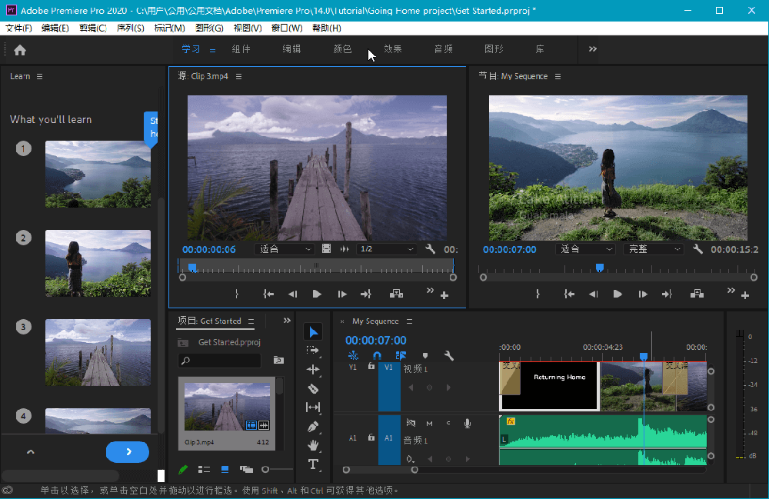Click Program monitor playhead marker

click(599, 268)
